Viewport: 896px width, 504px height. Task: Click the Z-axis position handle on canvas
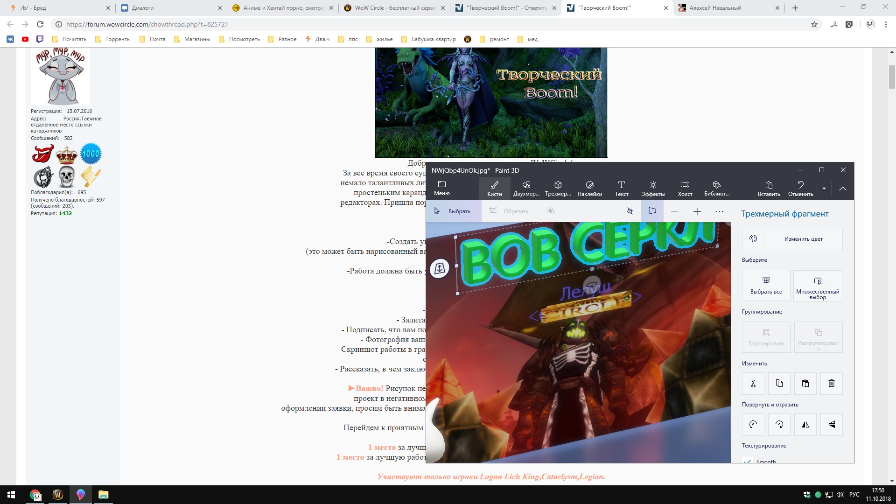click(x=439, y=268)
